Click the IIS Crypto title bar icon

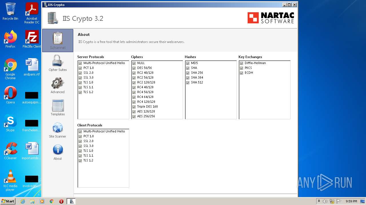pyautogui.click(x=45, y=5)
